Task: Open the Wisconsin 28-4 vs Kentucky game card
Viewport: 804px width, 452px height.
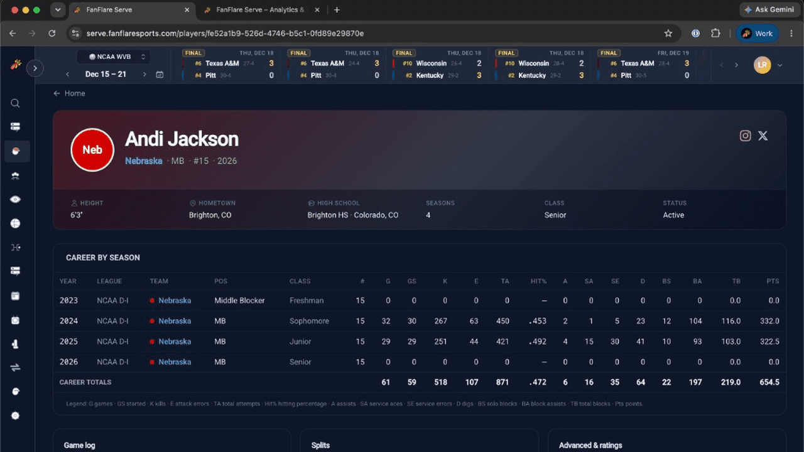Action: [541, 65]
